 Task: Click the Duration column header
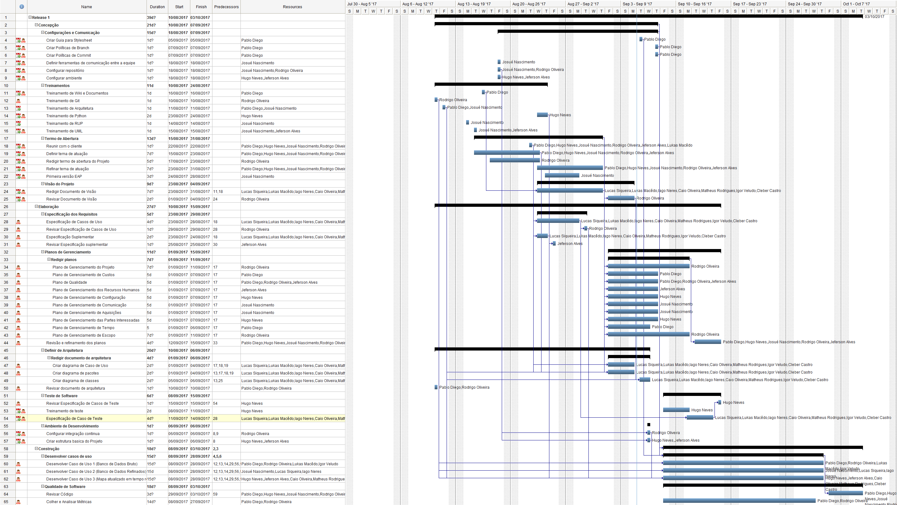click(157, 7)
